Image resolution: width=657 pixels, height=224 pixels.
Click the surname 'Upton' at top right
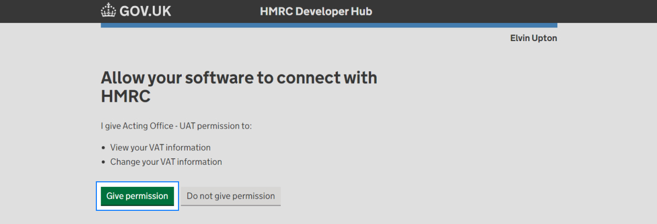point(545,38)
